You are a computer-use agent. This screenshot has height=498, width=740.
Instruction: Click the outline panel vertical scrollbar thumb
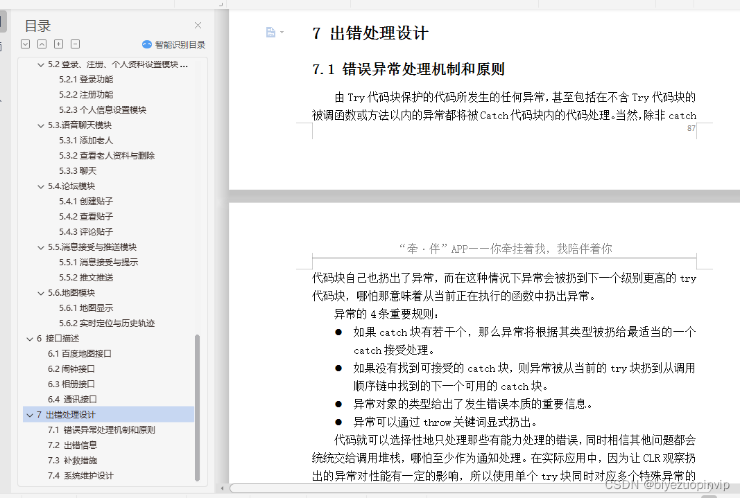tap(197, 407)
